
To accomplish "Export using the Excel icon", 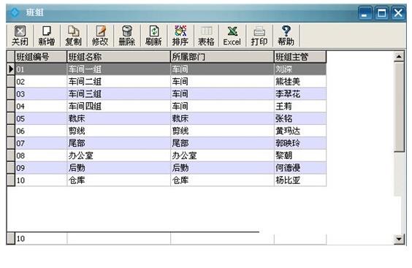I will 232,36.
